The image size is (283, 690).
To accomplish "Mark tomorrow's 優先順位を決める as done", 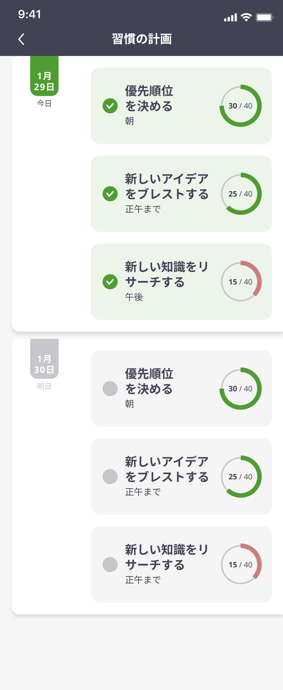I will coord(110,389).
